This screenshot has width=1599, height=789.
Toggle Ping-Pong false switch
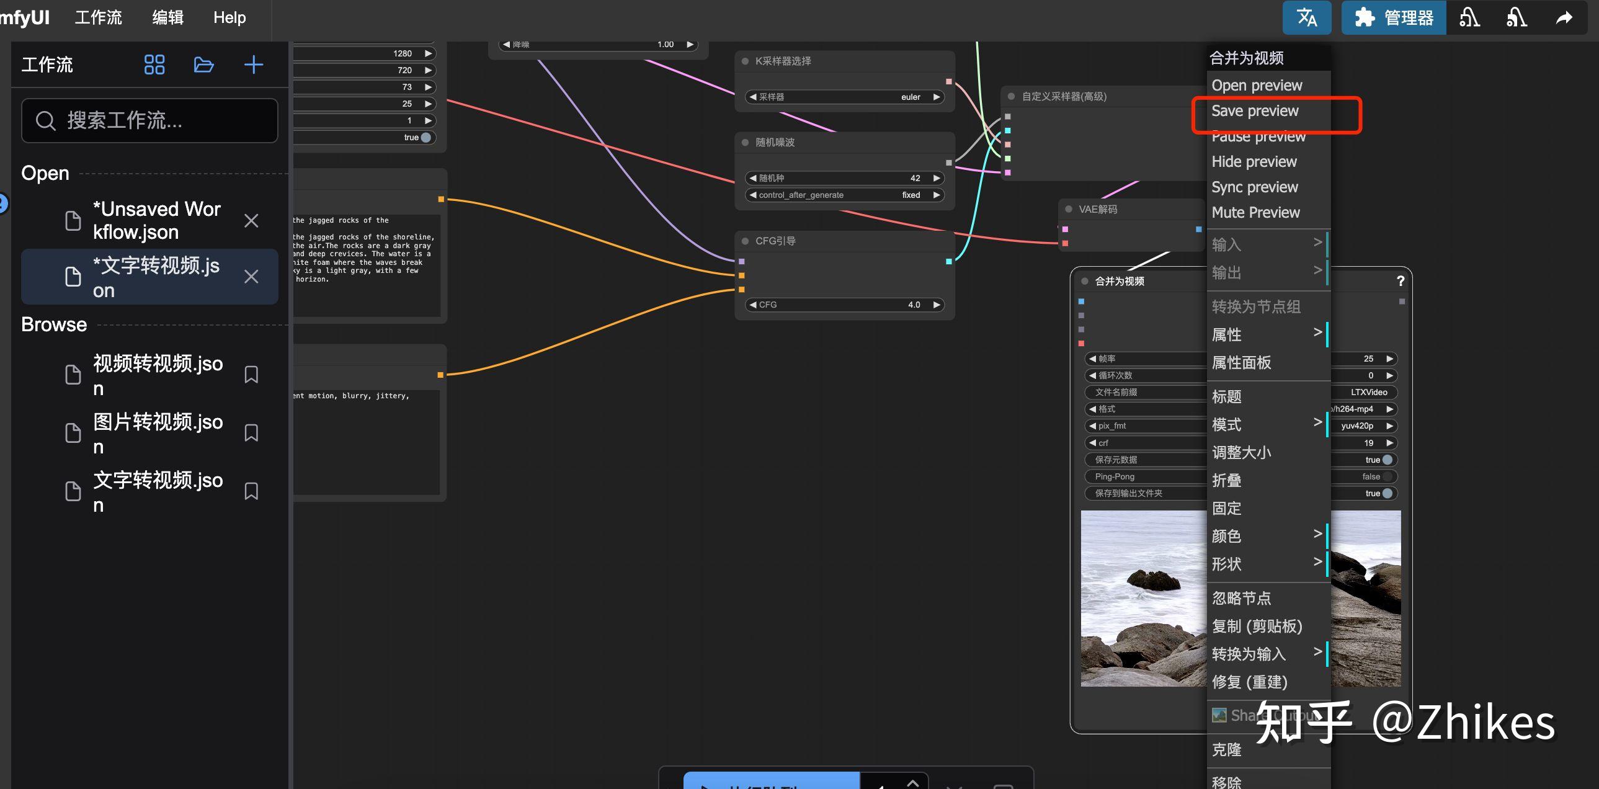pyautogui.click(x=1387, y=477)
